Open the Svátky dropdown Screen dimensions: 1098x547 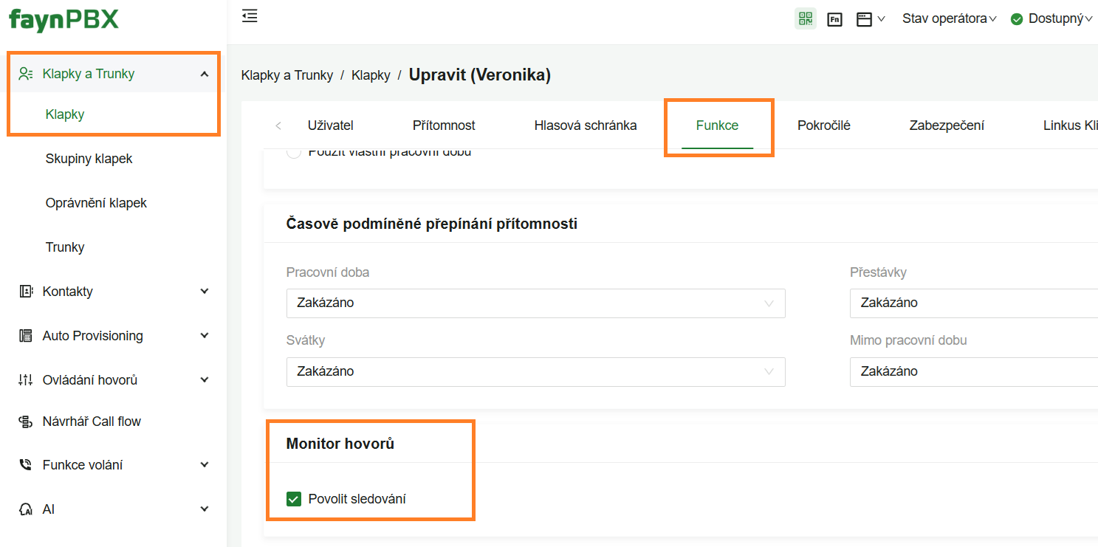535,371
